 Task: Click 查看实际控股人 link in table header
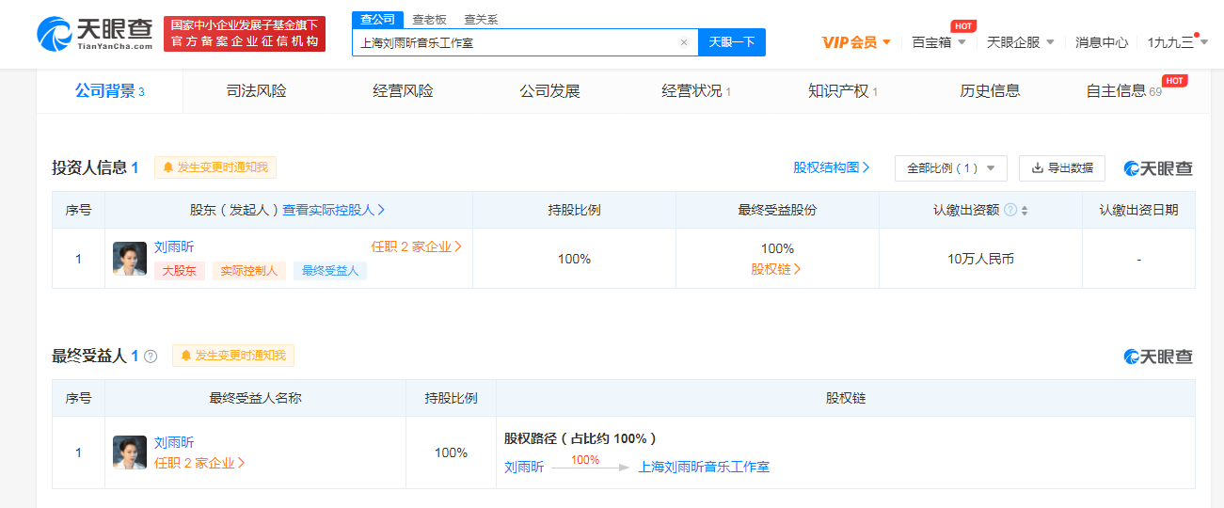[x=334, y=210]
